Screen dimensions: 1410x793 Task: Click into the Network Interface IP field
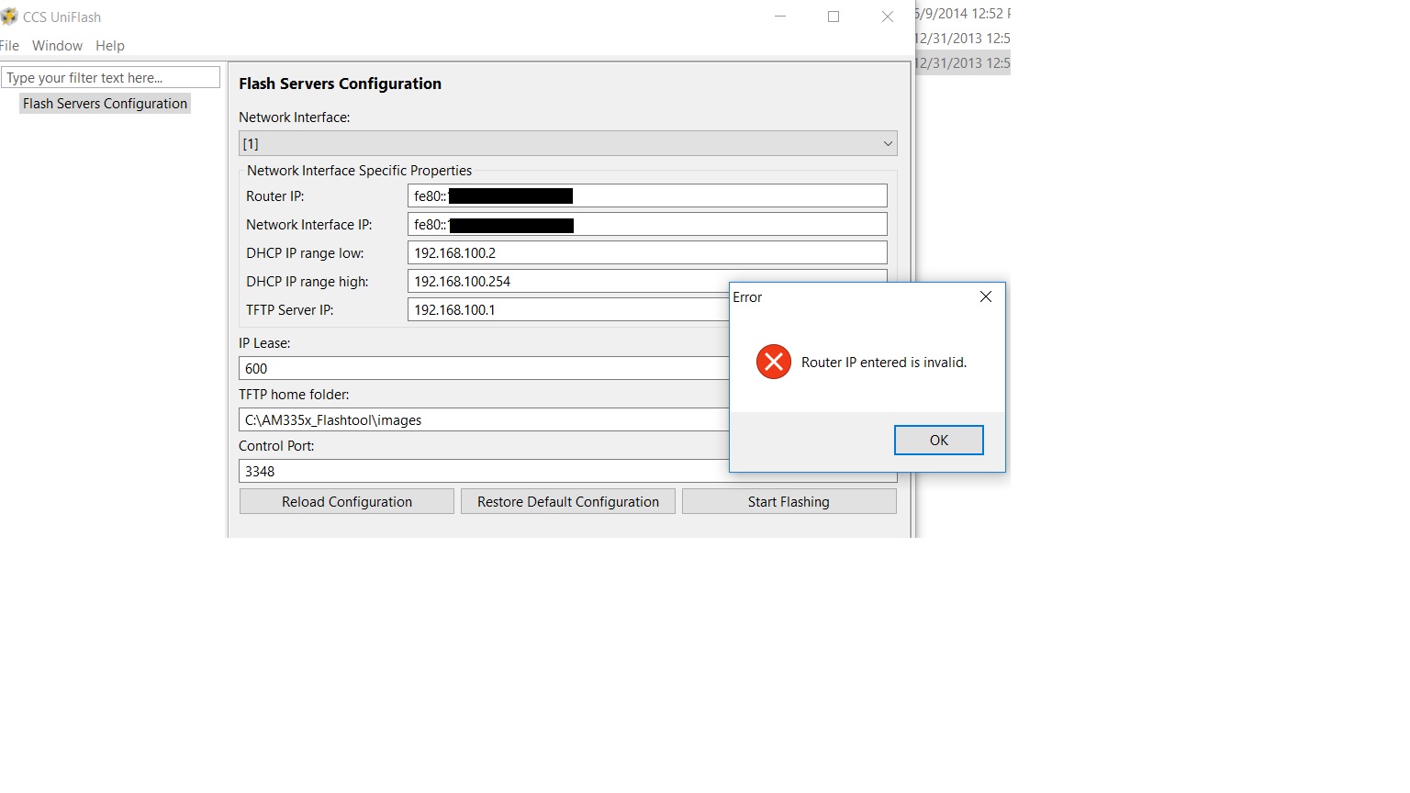pyautogui.click(x=647, y=224)
